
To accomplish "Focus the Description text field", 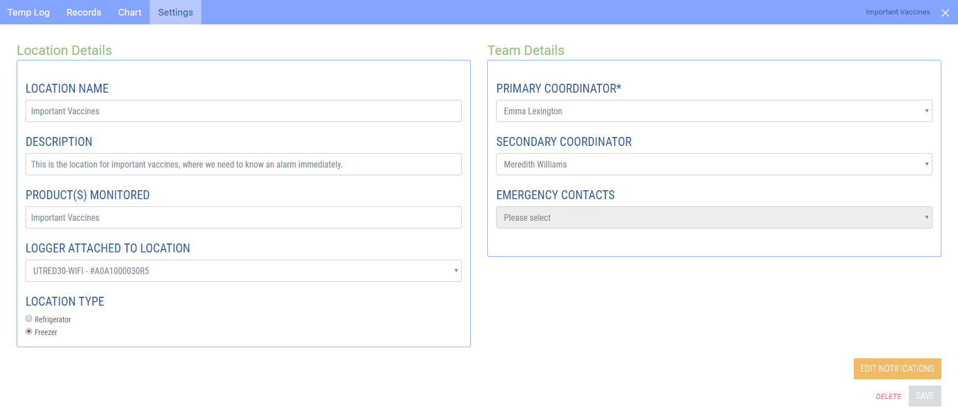I will (x=243, y=164).
